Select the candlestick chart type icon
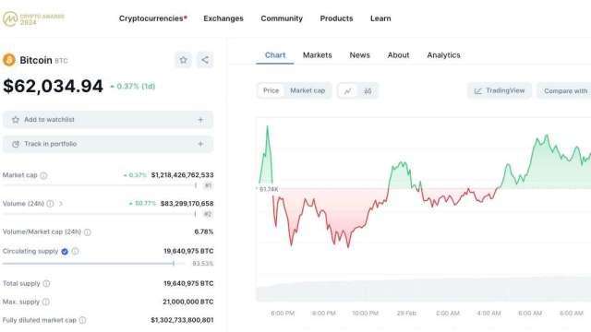This screenshot has height=332, width=591. pos(368,90)
